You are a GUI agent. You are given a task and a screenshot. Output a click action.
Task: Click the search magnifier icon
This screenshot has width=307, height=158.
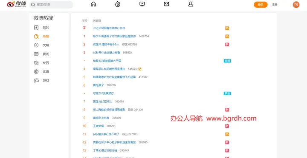[x=33, y=5]
